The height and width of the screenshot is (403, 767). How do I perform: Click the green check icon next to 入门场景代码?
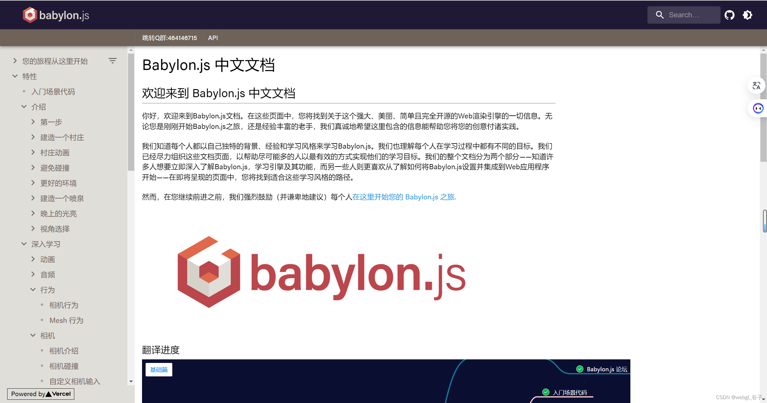pos(546,392)
